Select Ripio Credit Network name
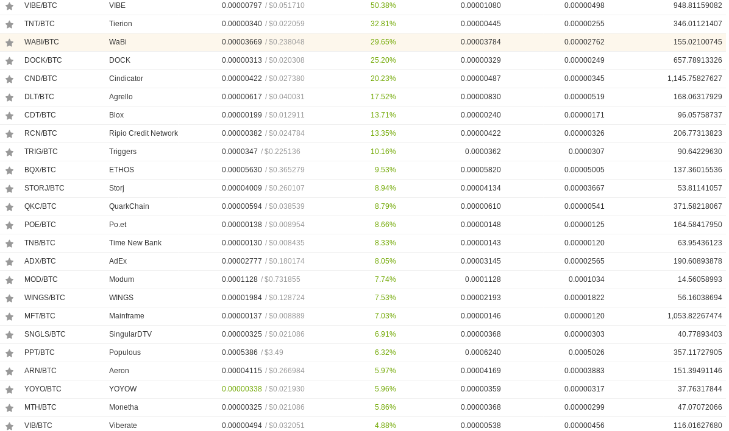The height and width of the screenshot is (431, 729). click(143, 133)
